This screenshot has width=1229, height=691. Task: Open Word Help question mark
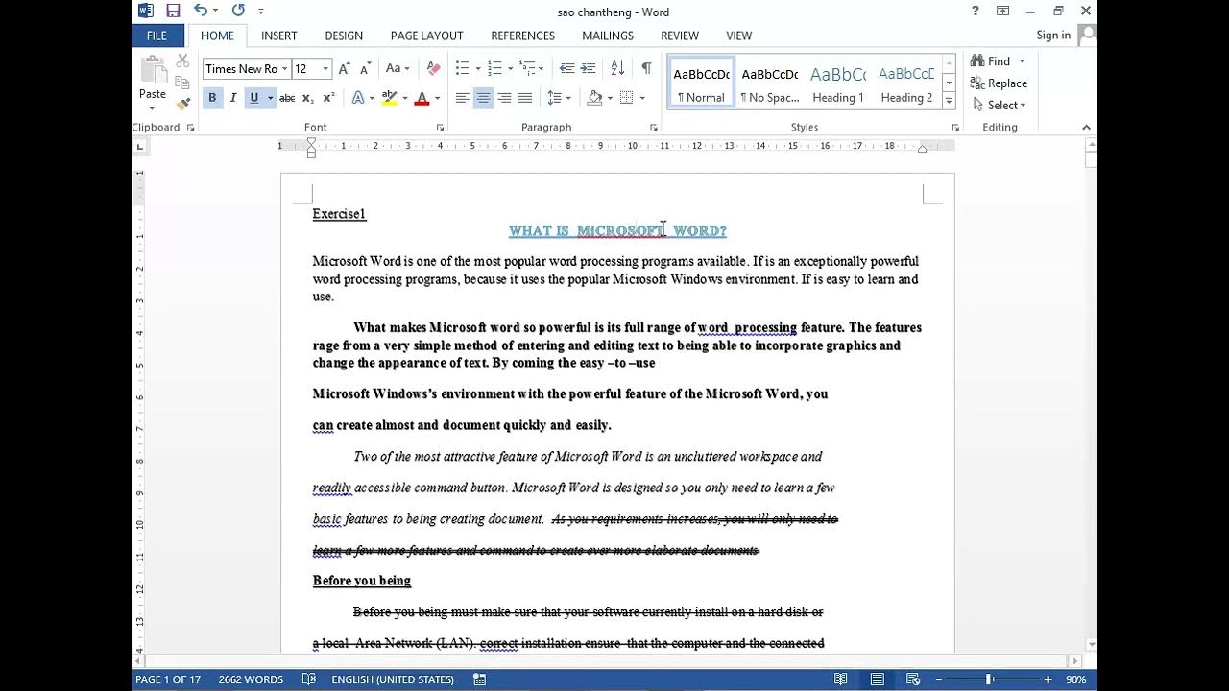point(976,11)
